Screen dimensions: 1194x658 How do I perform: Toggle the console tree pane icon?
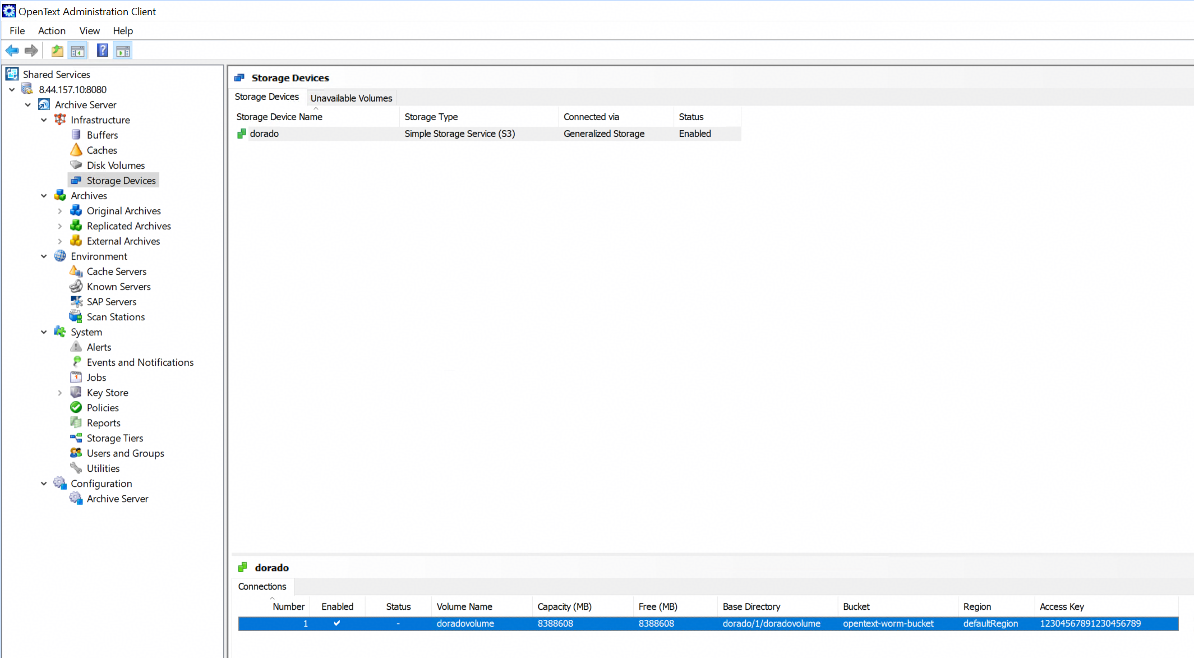(78, 50)
